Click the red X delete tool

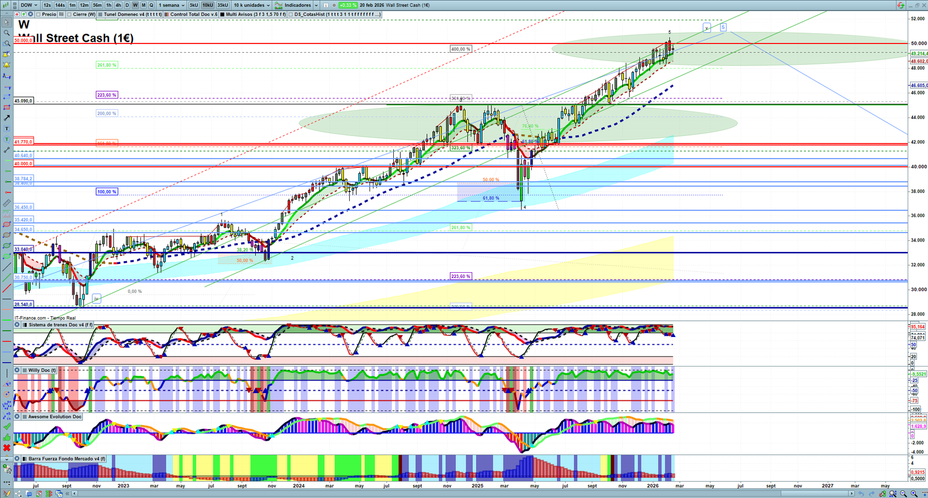click(x=6, y=448)
